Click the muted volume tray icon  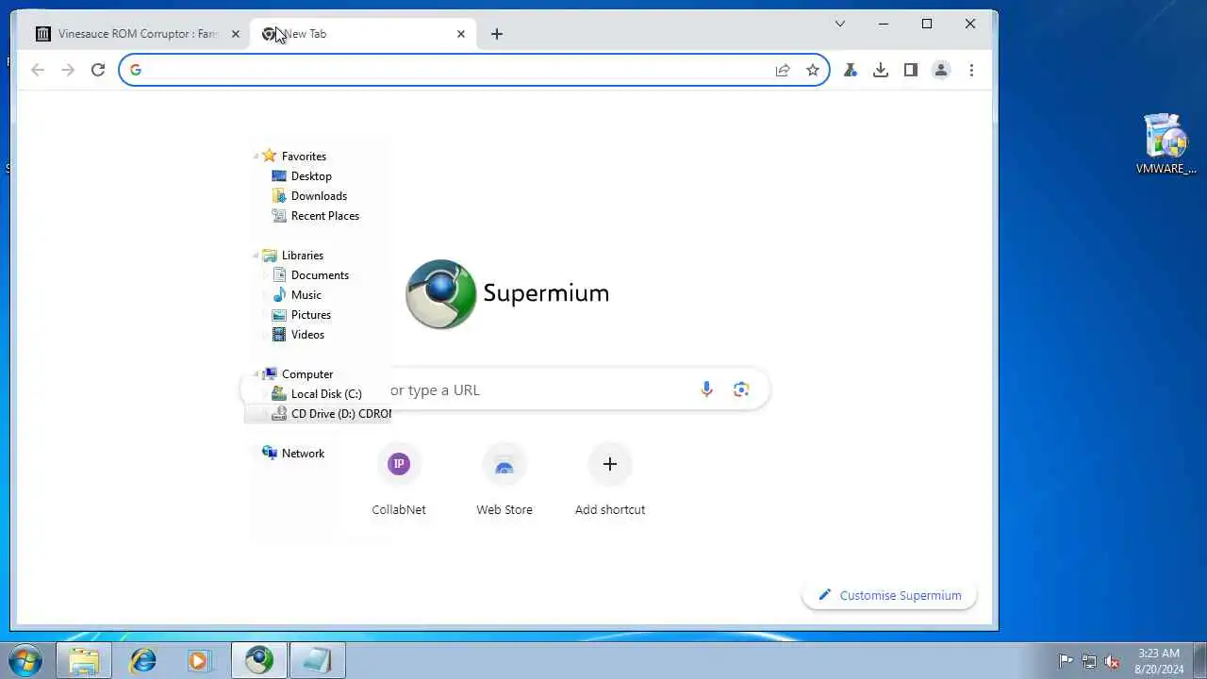coord(1112,661)
